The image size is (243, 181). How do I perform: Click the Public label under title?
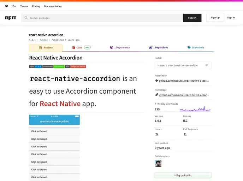(x=44, y=40)
